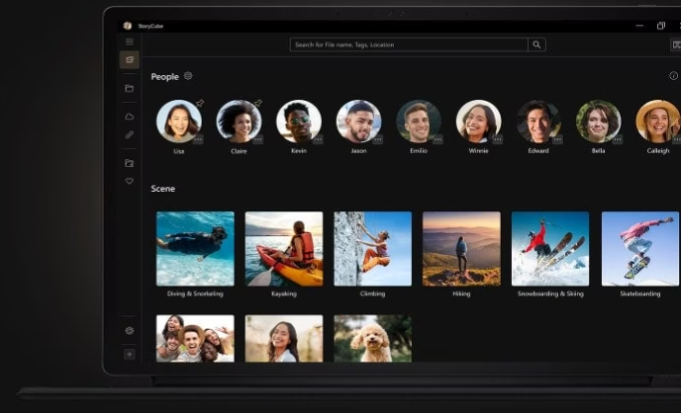Toggle the pin on Lisa's avatar
The width and height of the screenshot is (681, 413).
pos(199,103)
